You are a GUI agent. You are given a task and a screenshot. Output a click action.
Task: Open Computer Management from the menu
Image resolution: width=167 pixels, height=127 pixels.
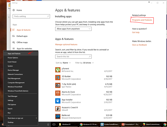[21, 83]
